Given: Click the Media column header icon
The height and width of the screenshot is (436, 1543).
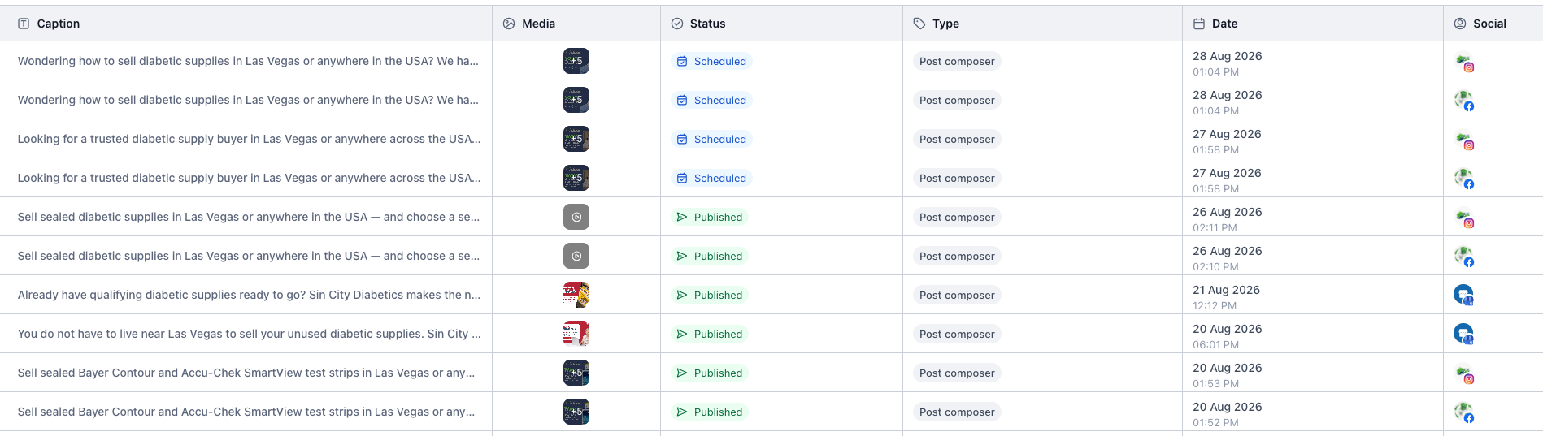Looking at the screenshot, I should click(509, 24).
